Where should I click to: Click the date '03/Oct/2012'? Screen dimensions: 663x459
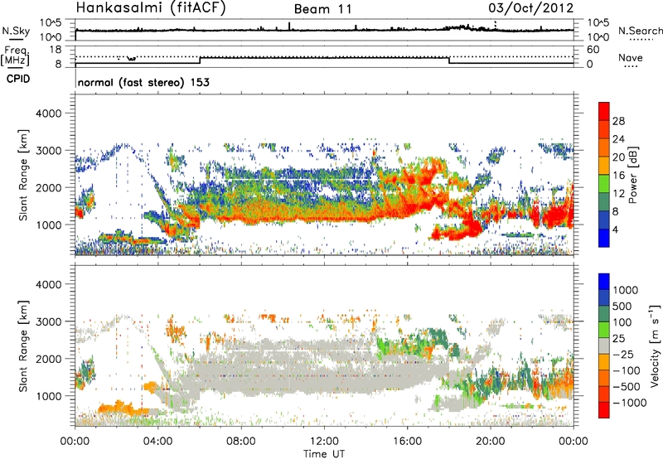tap(531, 7)
